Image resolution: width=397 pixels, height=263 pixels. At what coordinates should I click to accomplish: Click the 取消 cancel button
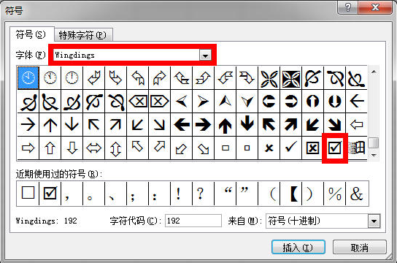360,247
